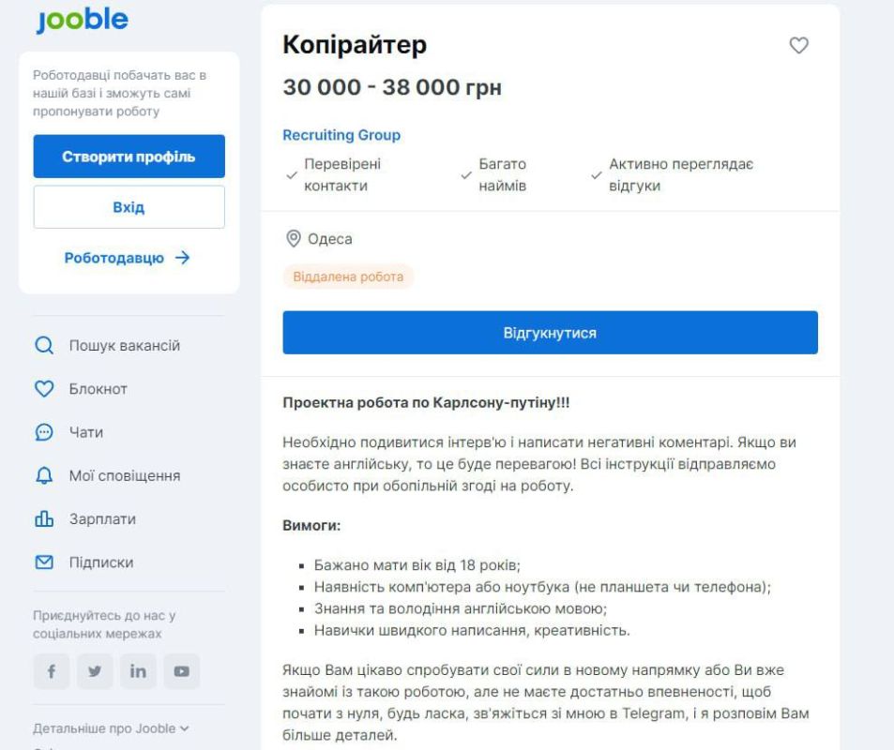Click the Віддалена робота tag
Screen dimensions: 894x750
point(348,277)
